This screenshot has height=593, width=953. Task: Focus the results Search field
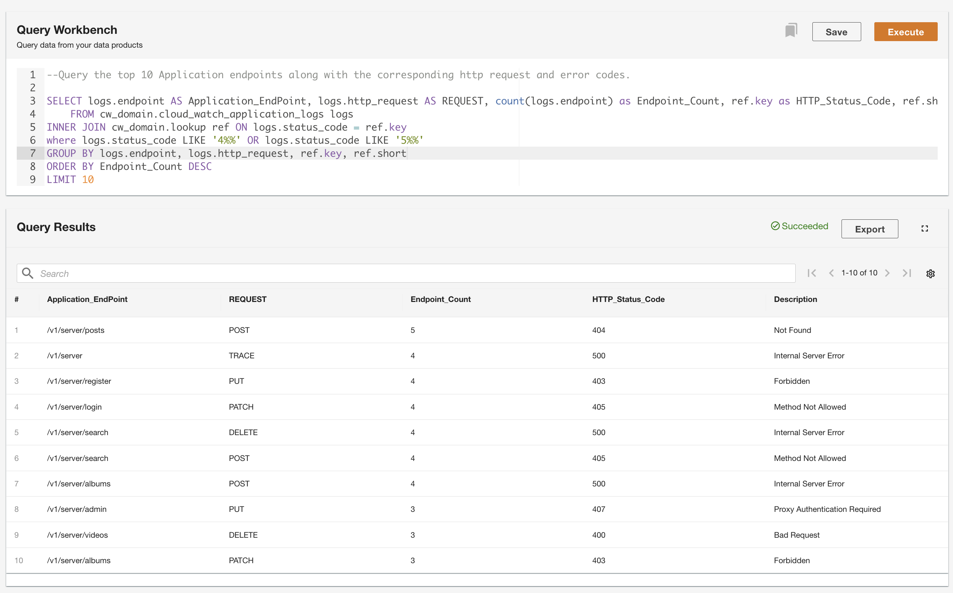[x=412, y=273]
